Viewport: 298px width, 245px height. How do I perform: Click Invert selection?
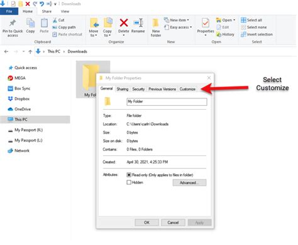257,34
